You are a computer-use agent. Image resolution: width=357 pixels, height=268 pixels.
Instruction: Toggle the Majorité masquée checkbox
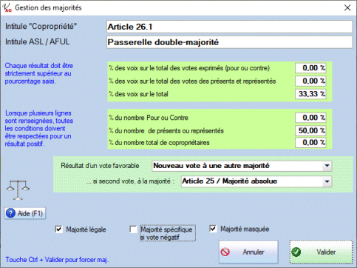[x=213, y=229]
